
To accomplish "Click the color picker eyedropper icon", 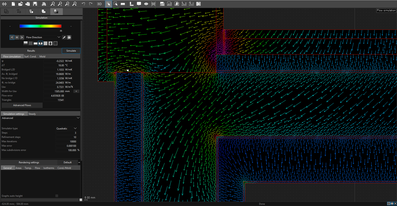I will (x=64, y=37).
